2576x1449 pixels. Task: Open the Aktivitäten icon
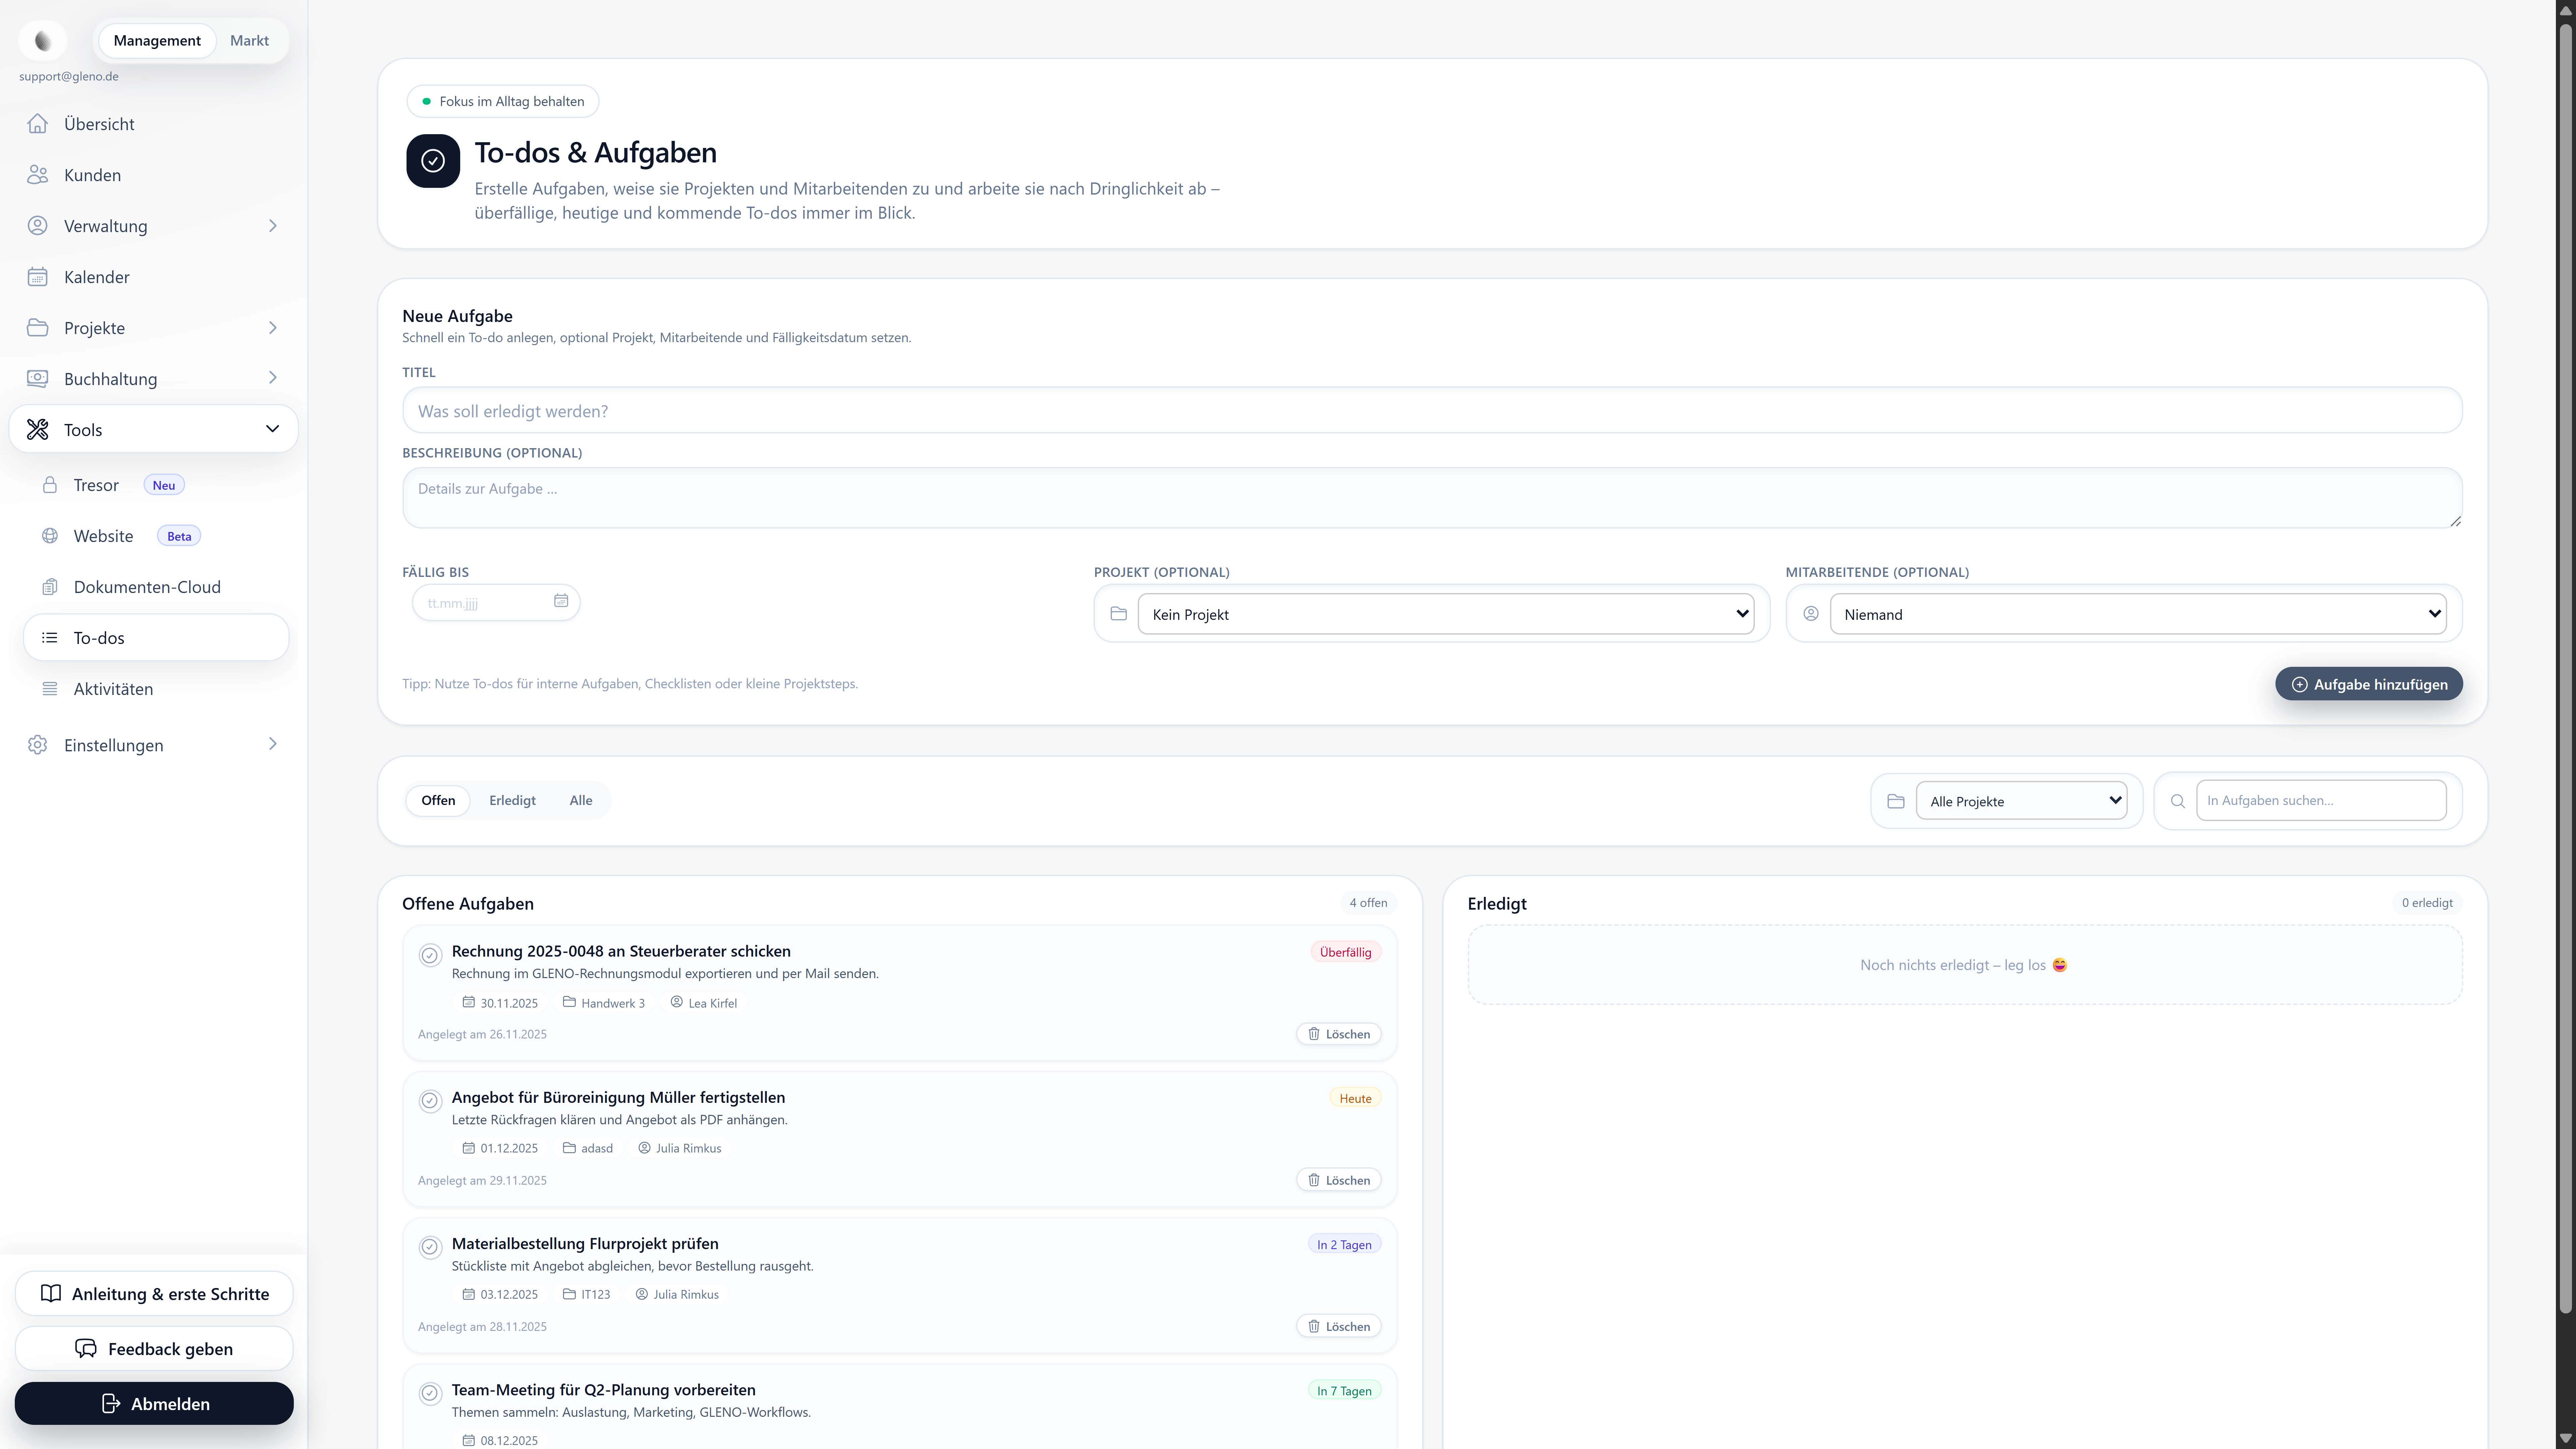tap(50, 688)
